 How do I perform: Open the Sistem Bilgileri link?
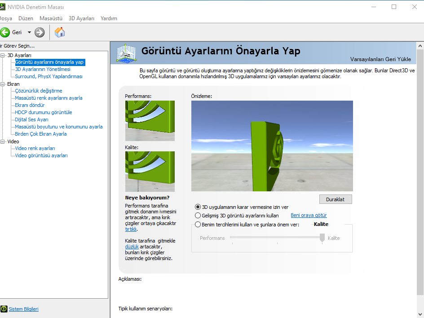click(23, 309)
